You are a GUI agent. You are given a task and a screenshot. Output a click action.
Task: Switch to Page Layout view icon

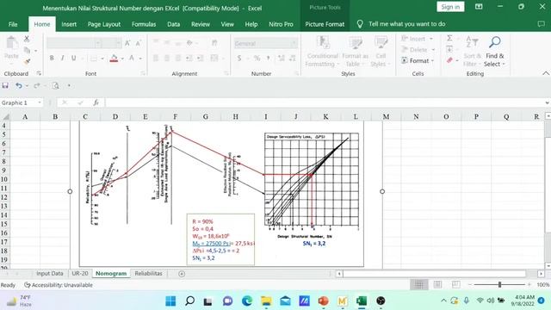(437, 285)
